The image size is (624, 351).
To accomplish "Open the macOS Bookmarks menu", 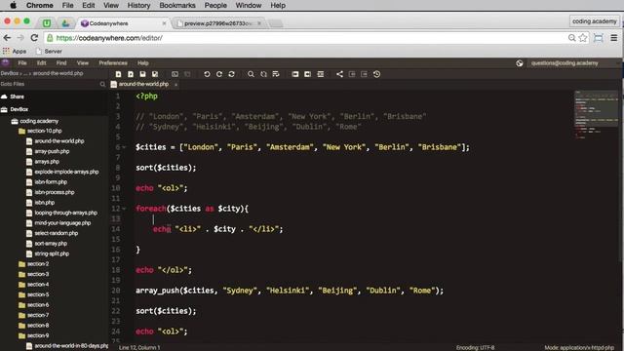I will coord(177,5).
